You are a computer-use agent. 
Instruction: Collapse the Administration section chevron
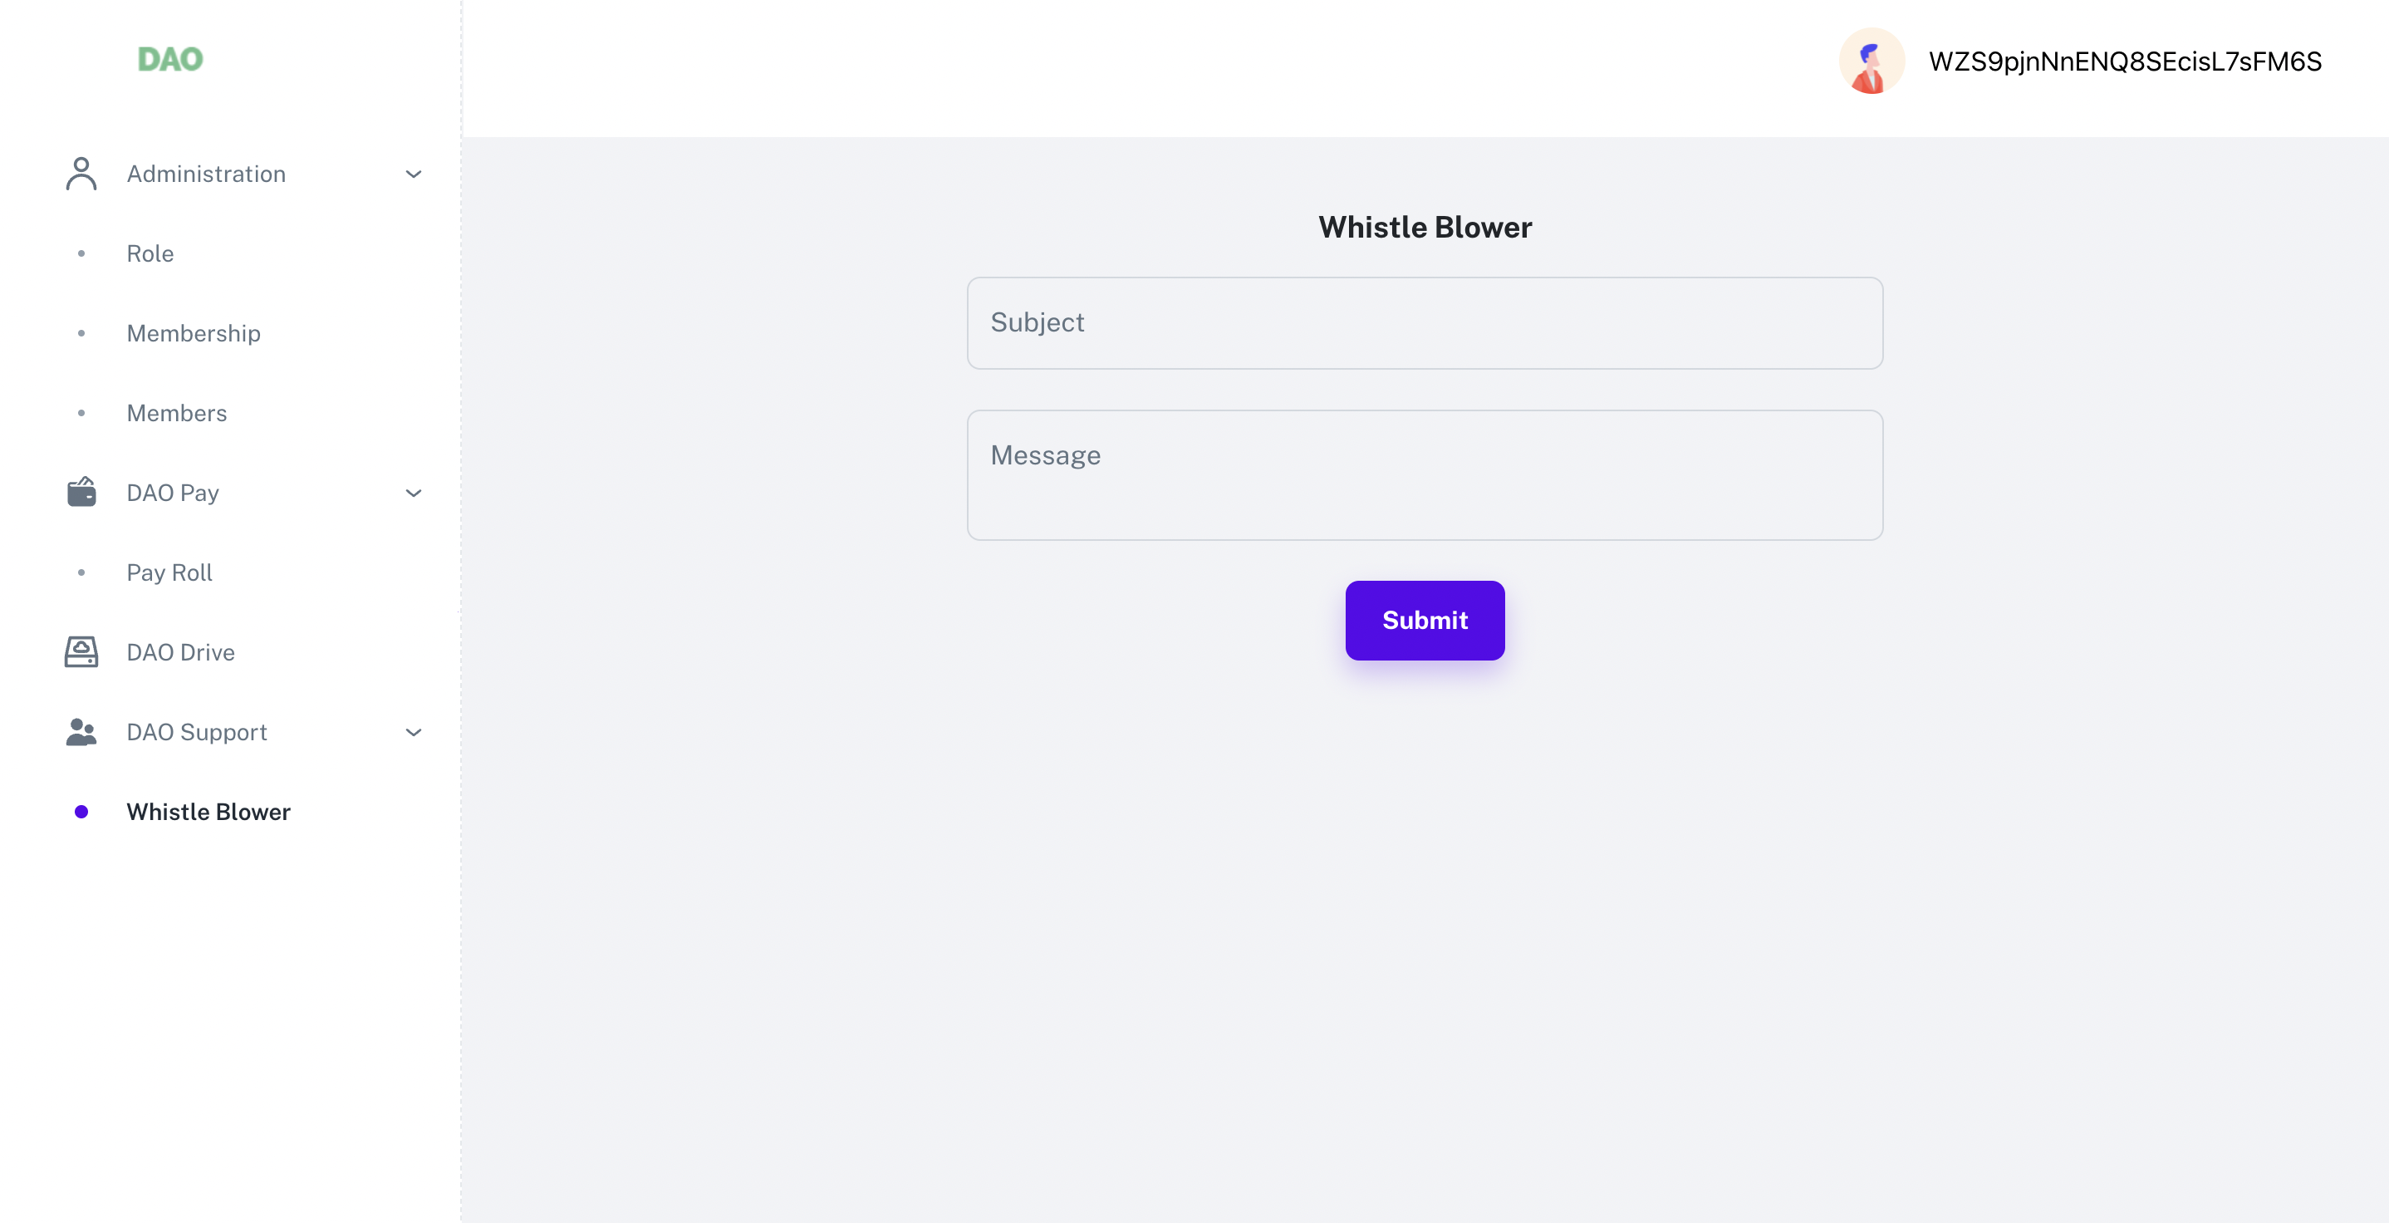414,174
